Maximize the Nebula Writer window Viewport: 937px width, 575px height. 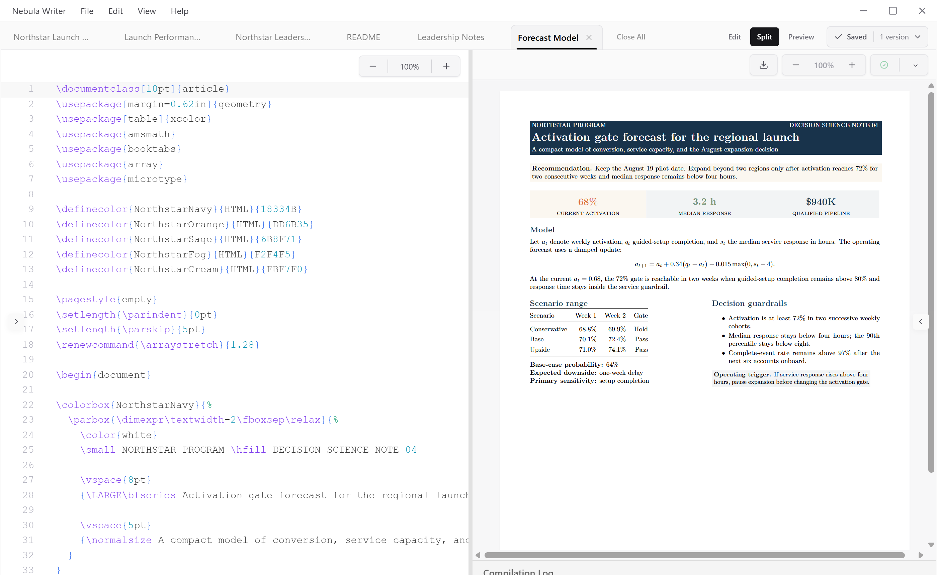pyautogui.click(x=892, y=11)
